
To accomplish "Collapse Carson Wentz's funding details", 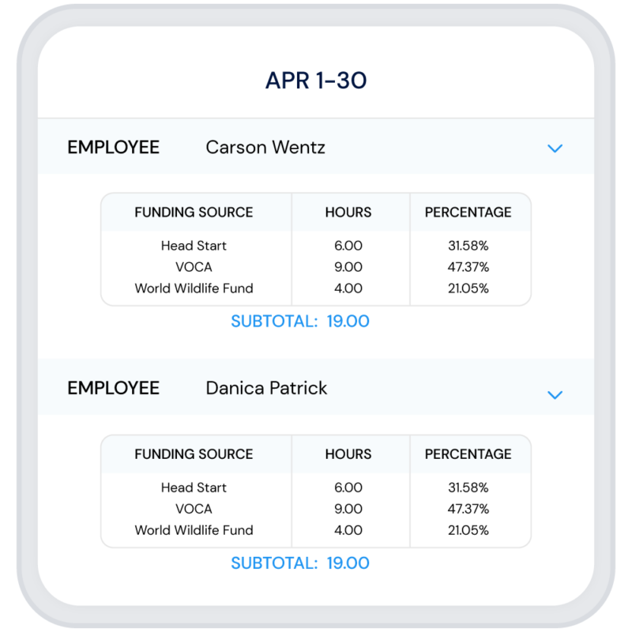I will click(555, 148).
